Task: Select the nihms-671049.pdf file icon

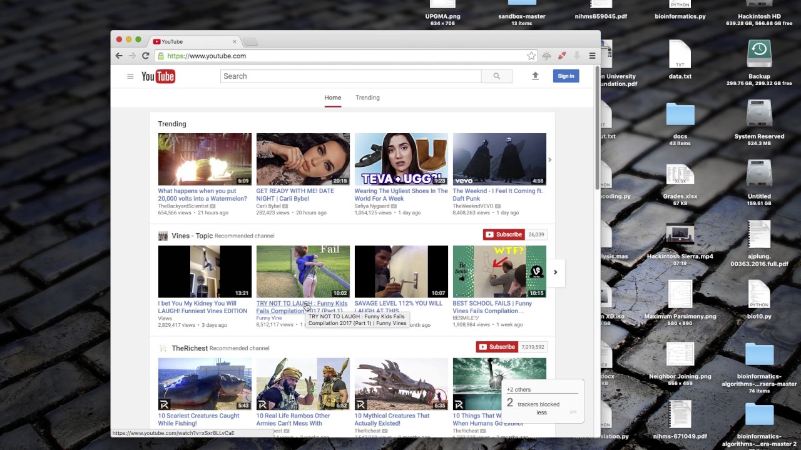Action: click(680, 415)
